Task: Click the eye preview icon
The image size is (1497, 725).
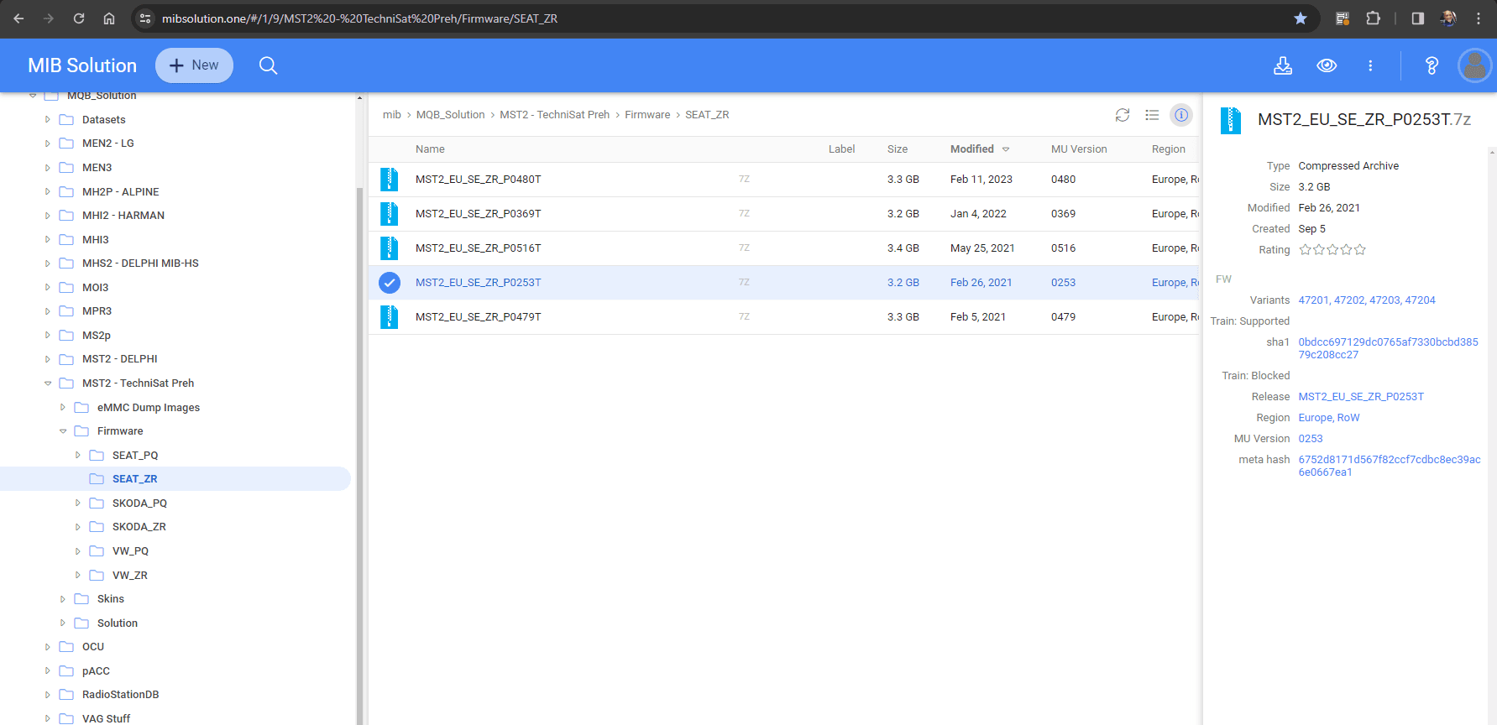Action: tap(1327, 65)
